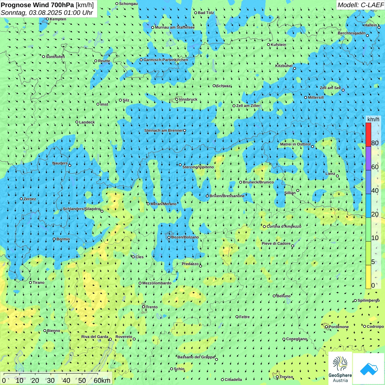
Task: Click the Schio label
Action: tap(179, 369)
